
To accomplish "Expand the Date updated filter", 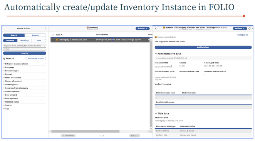I will 10,98.
